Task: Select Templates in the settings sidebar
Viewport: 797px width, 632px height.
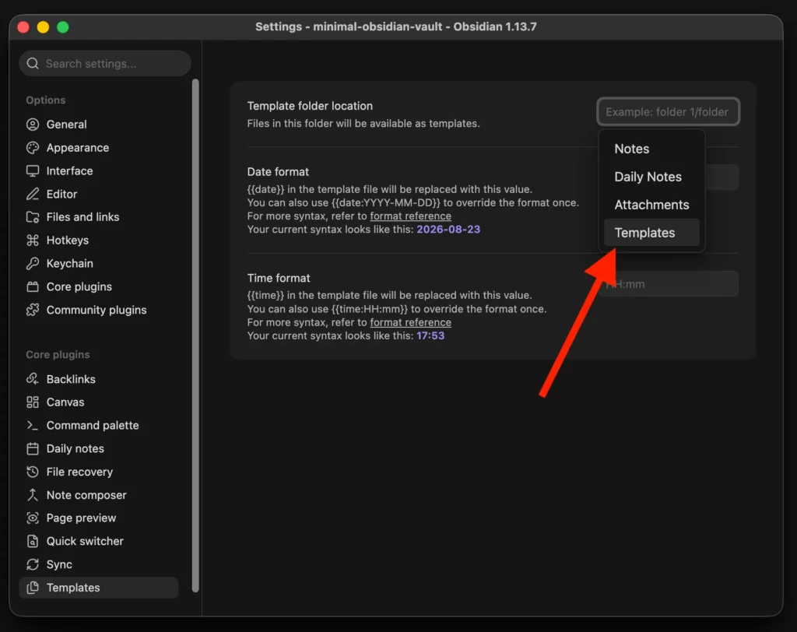Action: (99, 588)
